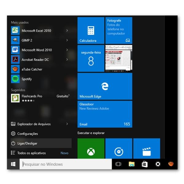184x184 pixels.
Task: Expand GIMP 2 jump list arrow
Action: pos(67,40)
